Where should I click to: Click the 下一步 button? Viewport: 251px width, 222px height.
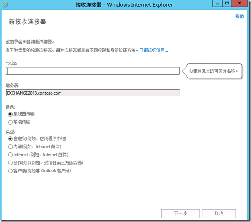[x=181, y=213]
